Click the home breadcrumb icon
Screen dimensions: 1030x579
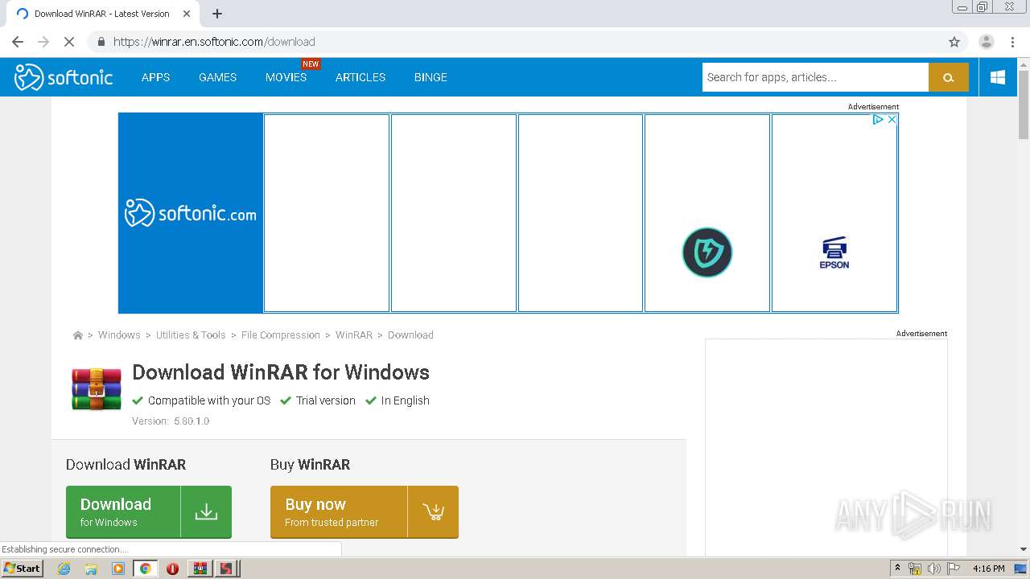[77, 335]
